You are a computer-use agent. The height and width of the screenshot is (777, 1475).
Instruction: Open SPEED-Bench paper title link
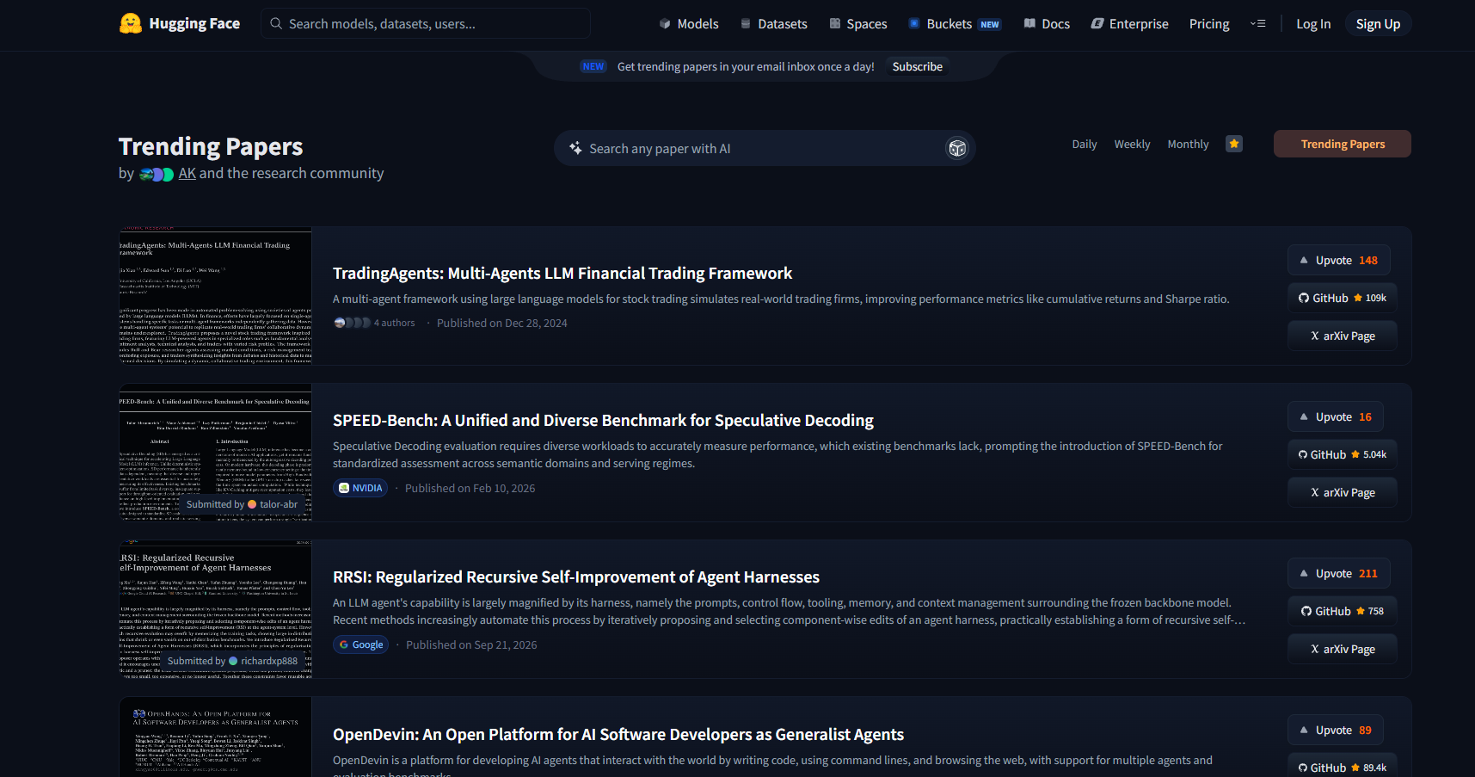click(603, 420)
